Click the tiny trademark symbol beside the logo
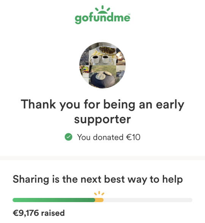The image size is (205, 223). (129, 14)
